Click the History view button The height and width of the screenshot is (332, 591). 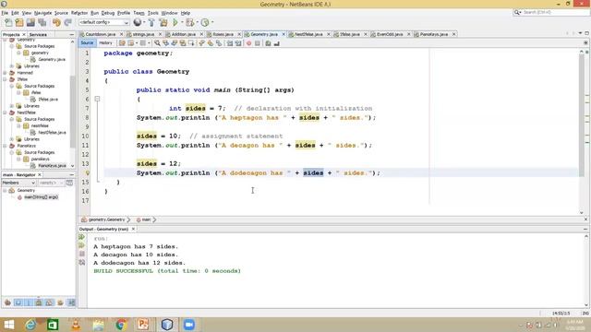point(105,43)
